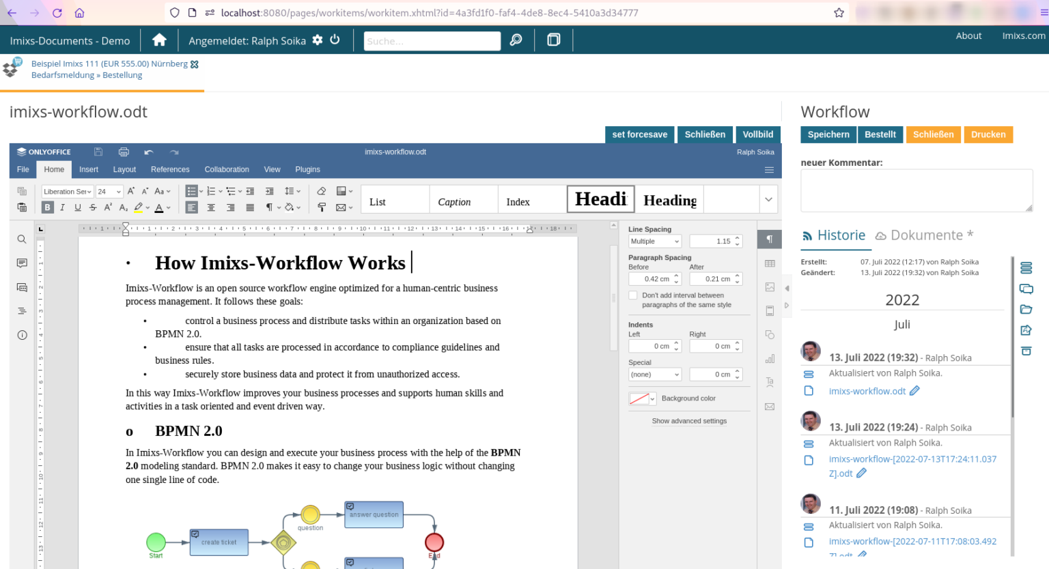
Task: Click the Comments icon in the left sidebar
Action: coord(21,263)
